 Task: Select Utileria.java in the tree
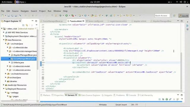[x=18, y=62]
